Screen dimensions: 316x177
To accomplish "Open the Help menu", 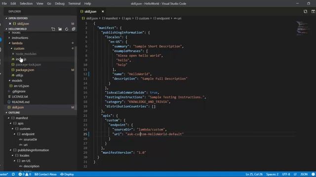I will tap(87, 3).
